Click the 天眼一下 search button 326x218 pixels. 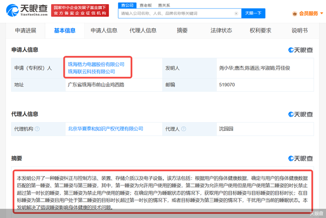[253, 13]
